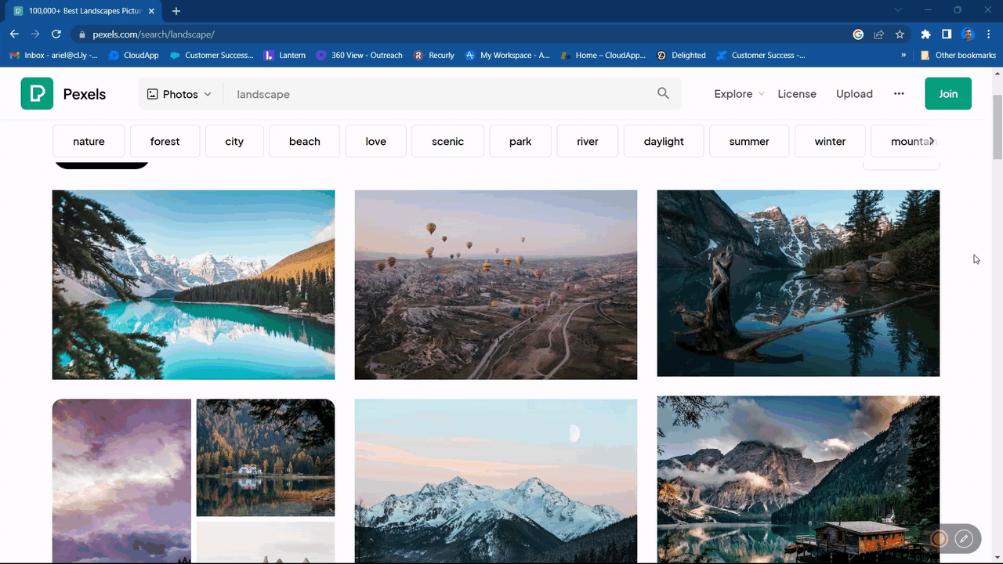Reload the page with the refresh icon
Image resolution: width=1003 pixels, height=564 pixels.
[56, 34]
